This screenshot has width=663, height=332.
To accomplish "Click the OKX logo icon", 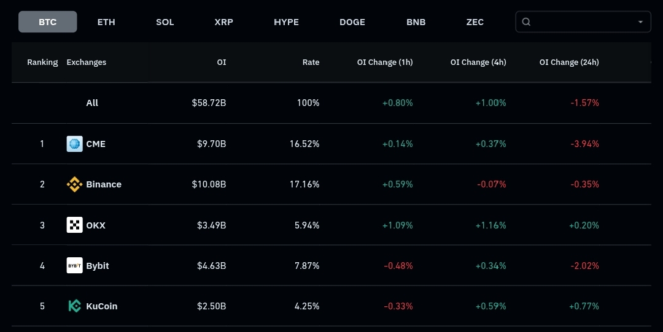I will pos(74,225).
